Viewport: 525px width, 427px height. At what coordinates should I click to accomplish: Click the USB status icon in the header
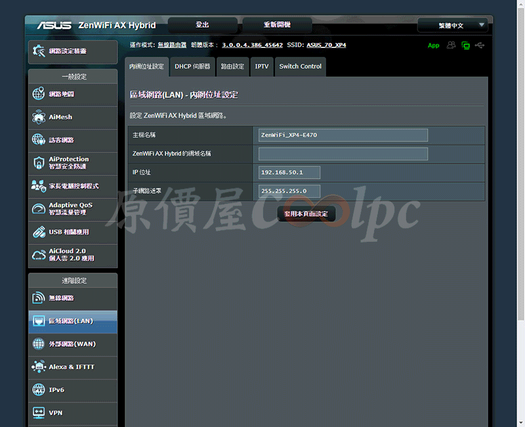click(480, 45)
